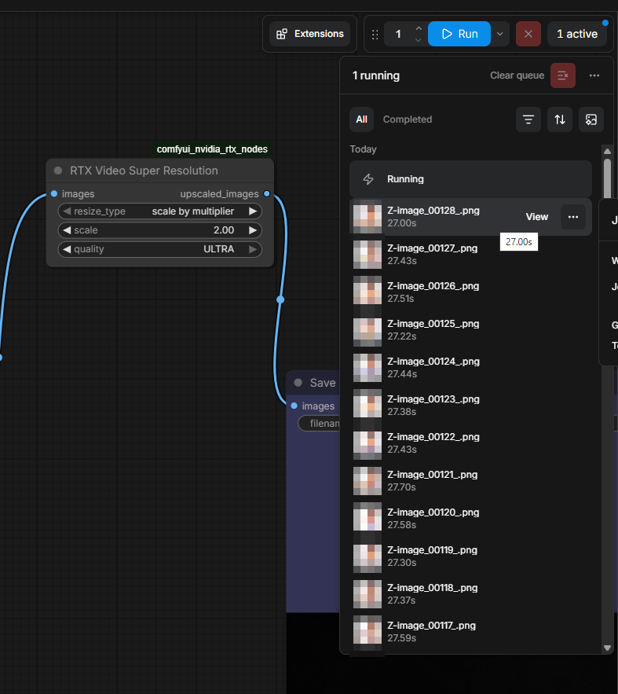Select the Running job row
Image resolution: width=618 pixels, height=694 pixels.
coord(470,179)
